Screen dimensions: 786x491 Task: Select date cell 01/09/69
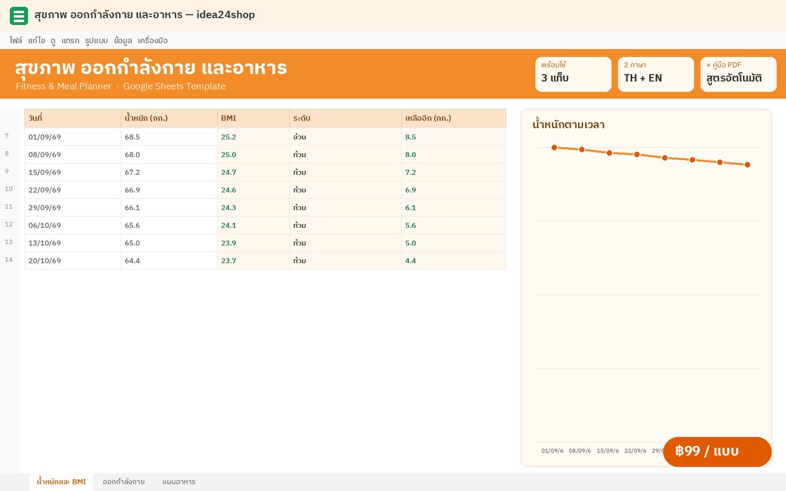(x=73, y=137)
